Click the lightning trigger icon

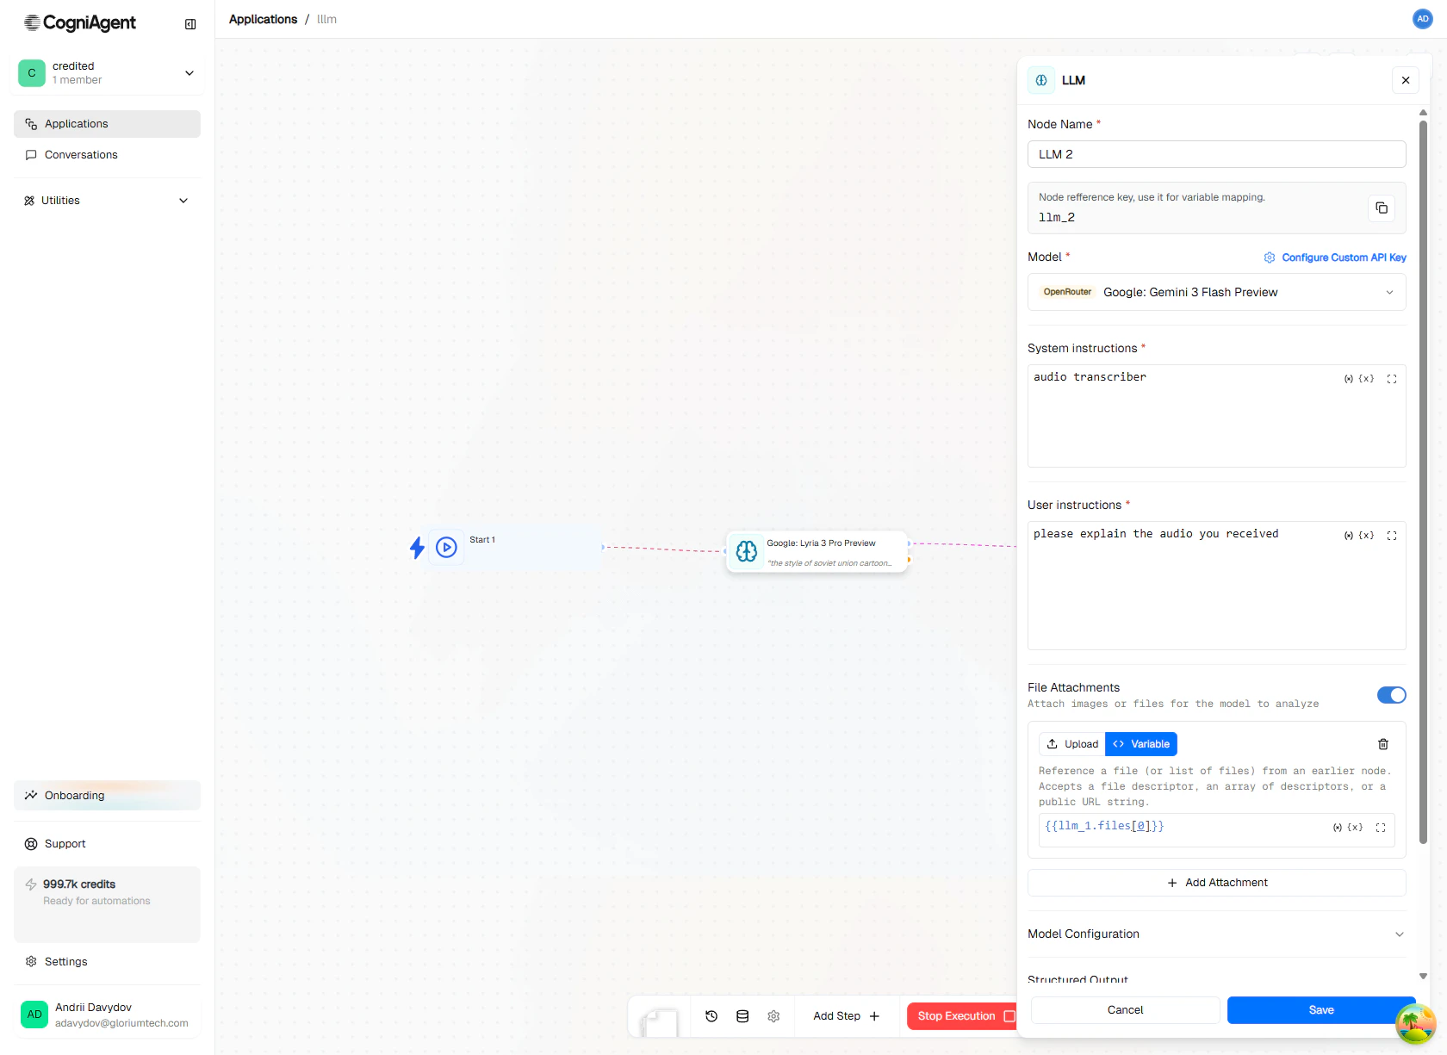pyautogui.click(x=417, y=548)
